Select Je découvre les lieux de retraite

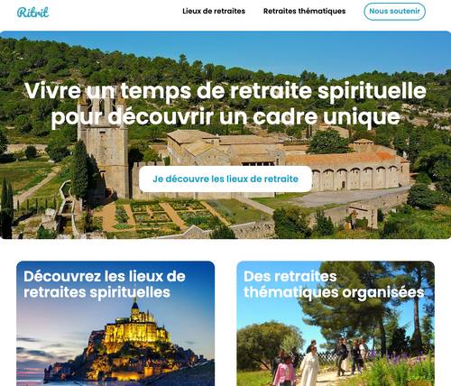coord(225,179)
